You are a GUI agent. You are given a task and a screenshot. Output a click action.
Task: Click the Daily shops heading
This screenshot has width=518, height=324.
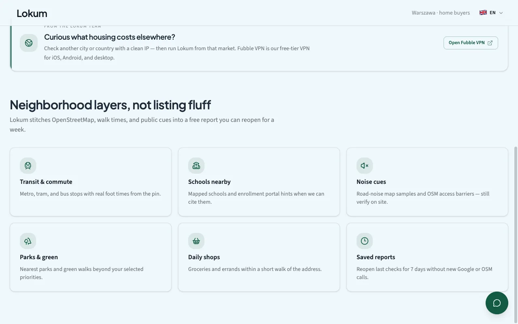point(204,257)
